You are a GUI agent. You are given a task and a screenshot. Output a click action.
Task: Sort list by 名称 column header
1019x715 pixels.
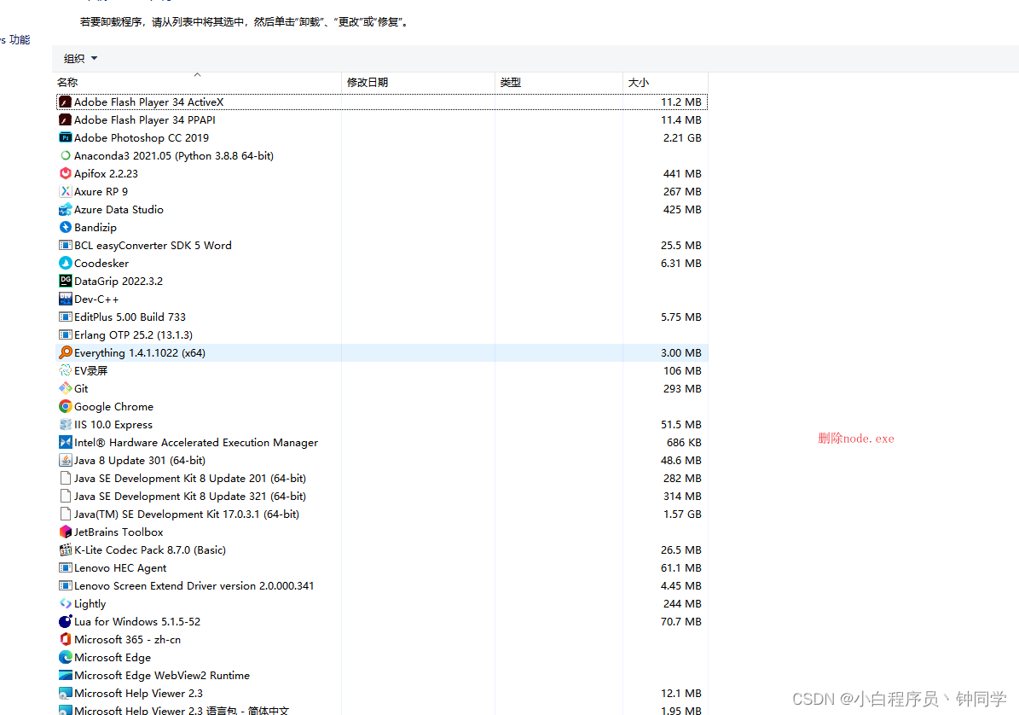pos(197,83)
